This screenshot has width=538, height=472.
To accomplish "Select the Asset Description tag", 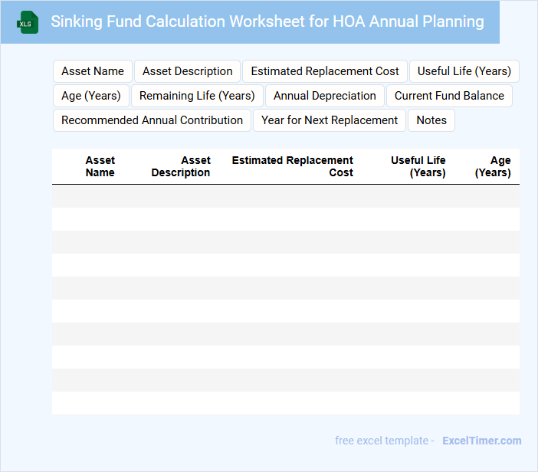I will click(187, 71).
